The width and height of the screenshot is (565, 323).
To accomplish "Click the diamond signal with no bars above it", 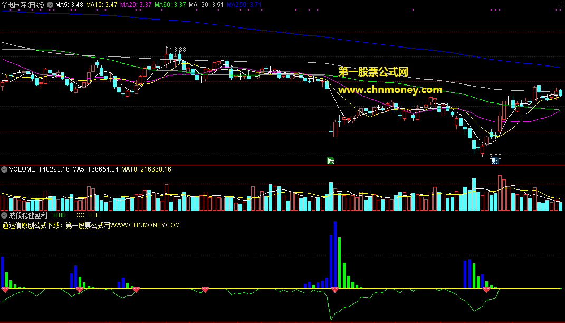I will click(x=205, y=289).
